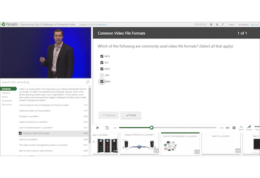Uncheck the MP4 checkbox

(x=102, y=56)
